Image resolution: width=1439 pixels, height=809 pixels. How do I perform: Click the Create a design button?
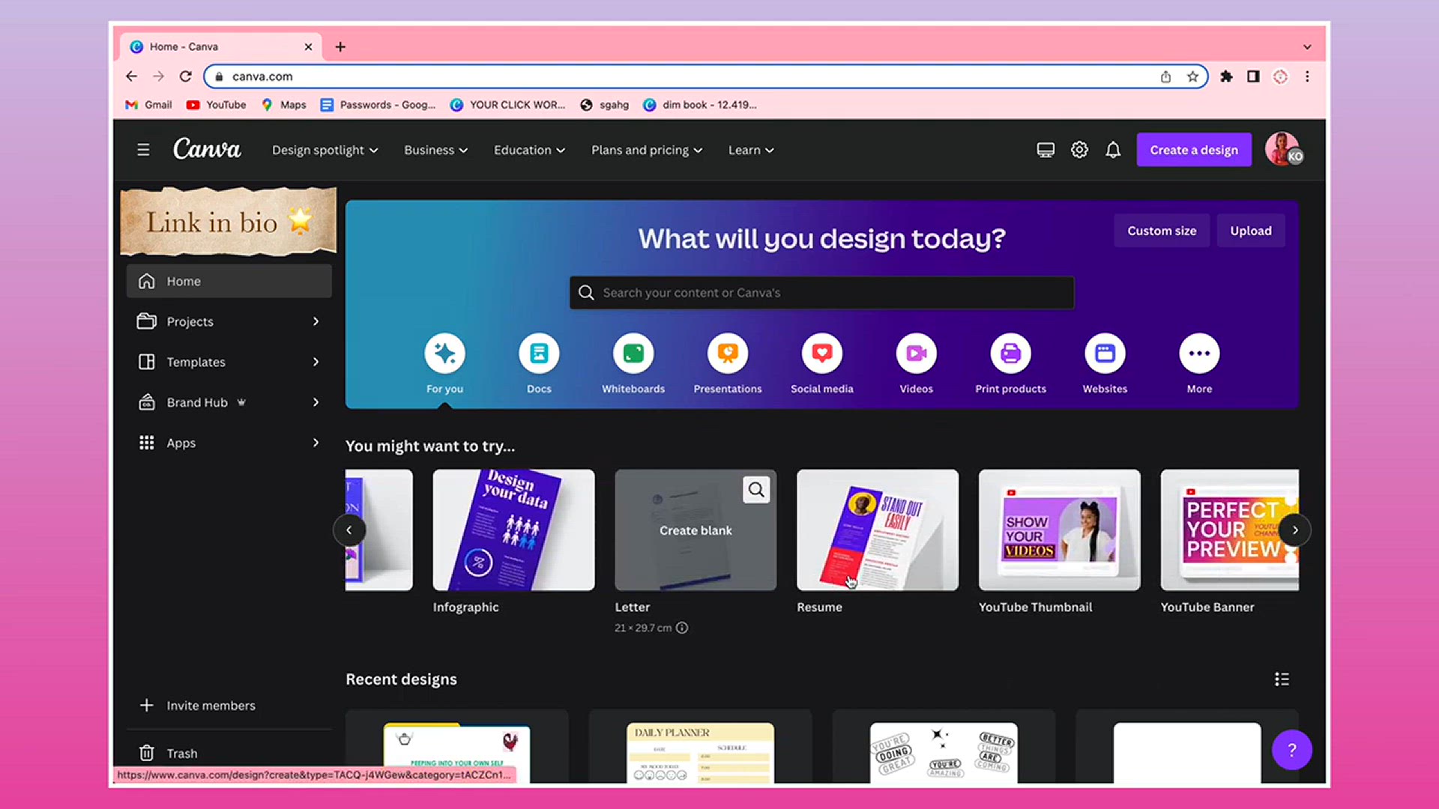(1194, 150)
